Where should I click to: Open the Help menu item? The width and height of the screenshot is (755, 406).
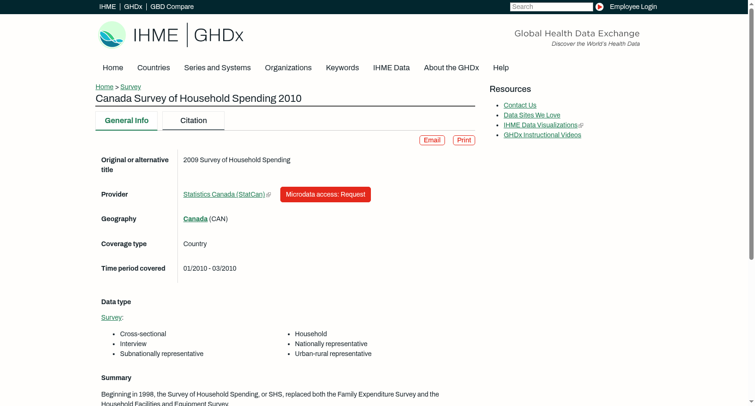click(501, 68)
